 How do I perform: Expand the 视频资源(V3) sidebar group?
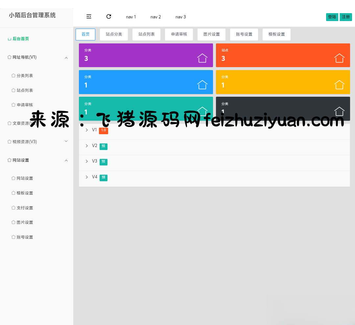[66, 141]
